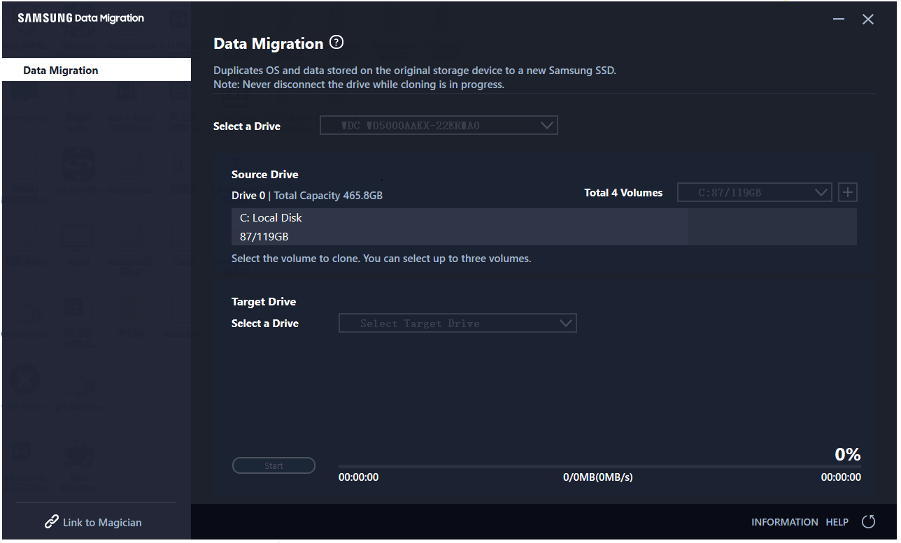Click the 'Total 4 Volumes' label
Image resolution: width=901 pixels, height=543 pixels.
pyautogui.click(x=623, y=193)
